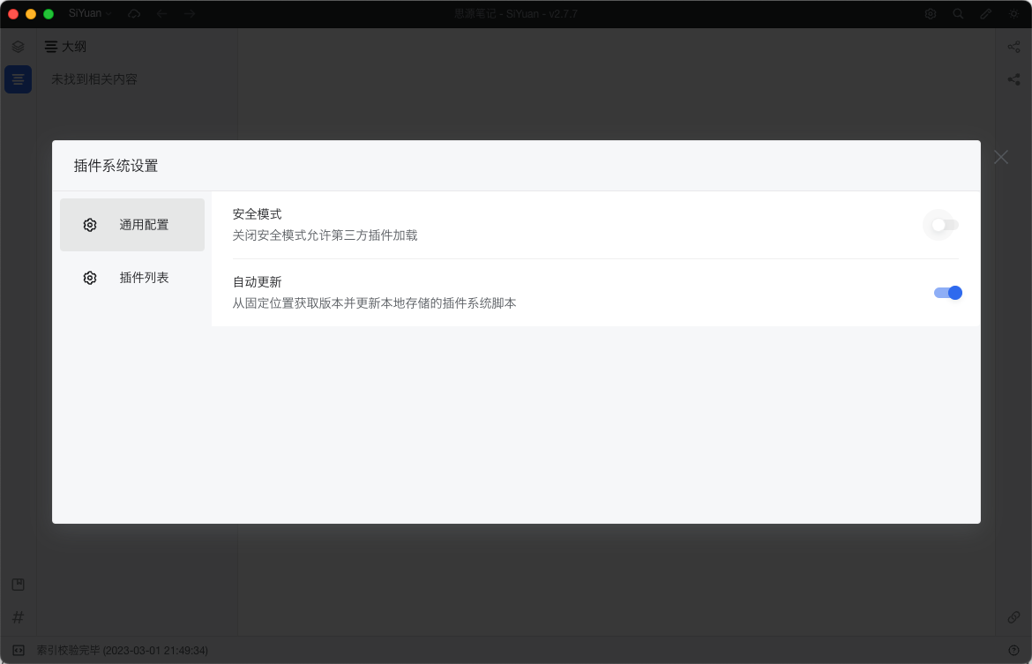1032x664 pixels.
Task: Go back with the left arrow icon
Action: click(x=162, y=14)
